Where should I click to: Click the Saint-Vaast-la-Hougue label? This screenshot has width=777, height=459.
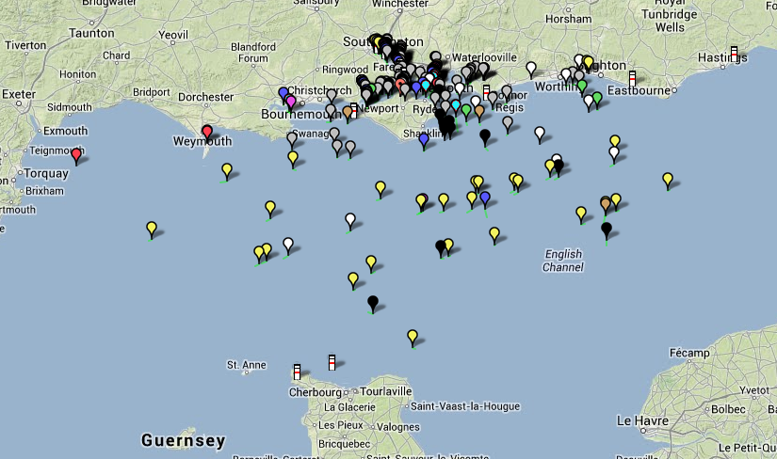tap(465, 406)
